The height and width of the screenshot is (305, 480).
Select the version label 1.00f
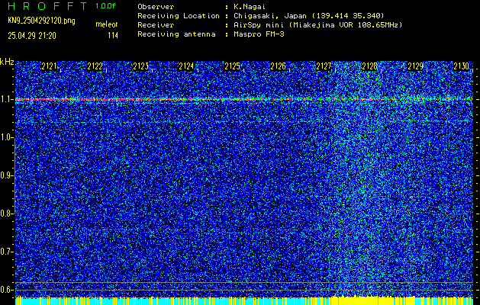pyautogui.click(x=105, y=6)
